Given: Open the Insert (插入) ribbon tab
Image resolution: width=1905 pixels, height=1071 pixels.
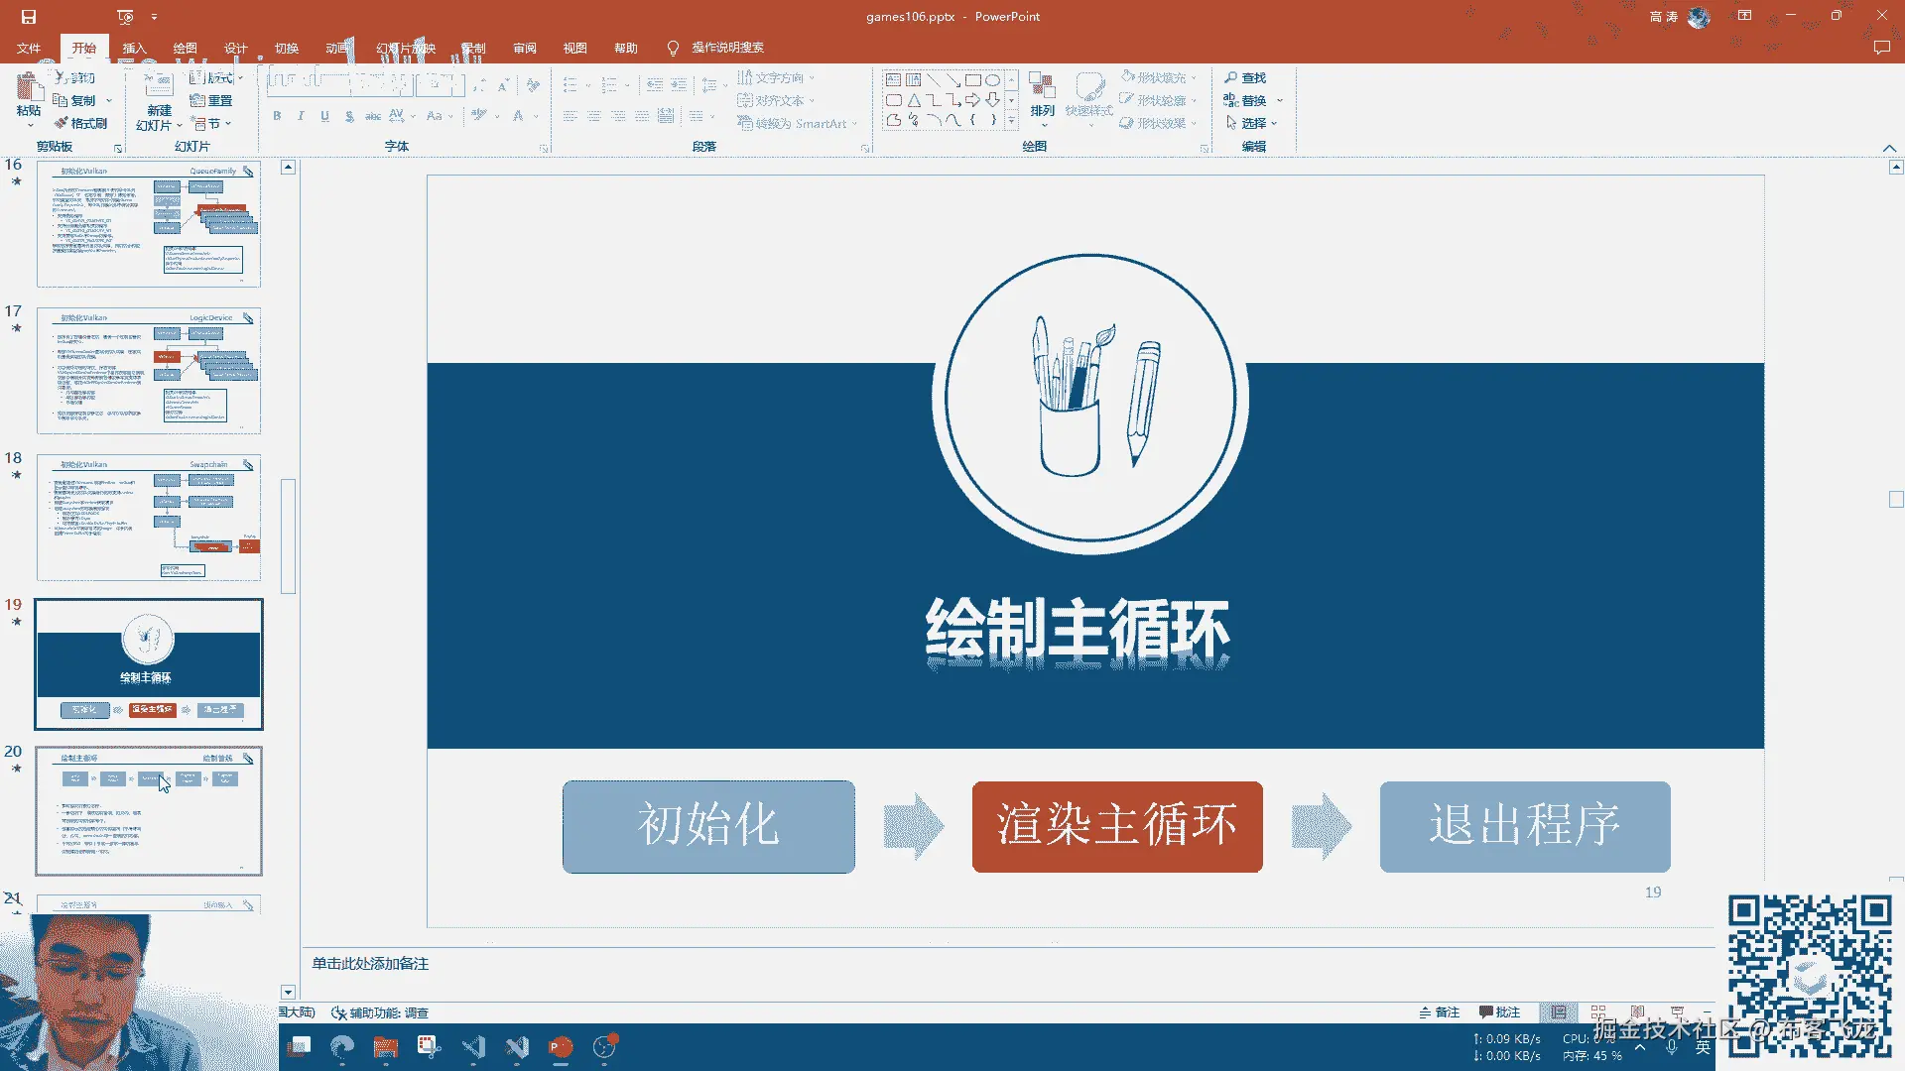Looking at the screenshot, I should pos(134,48).
